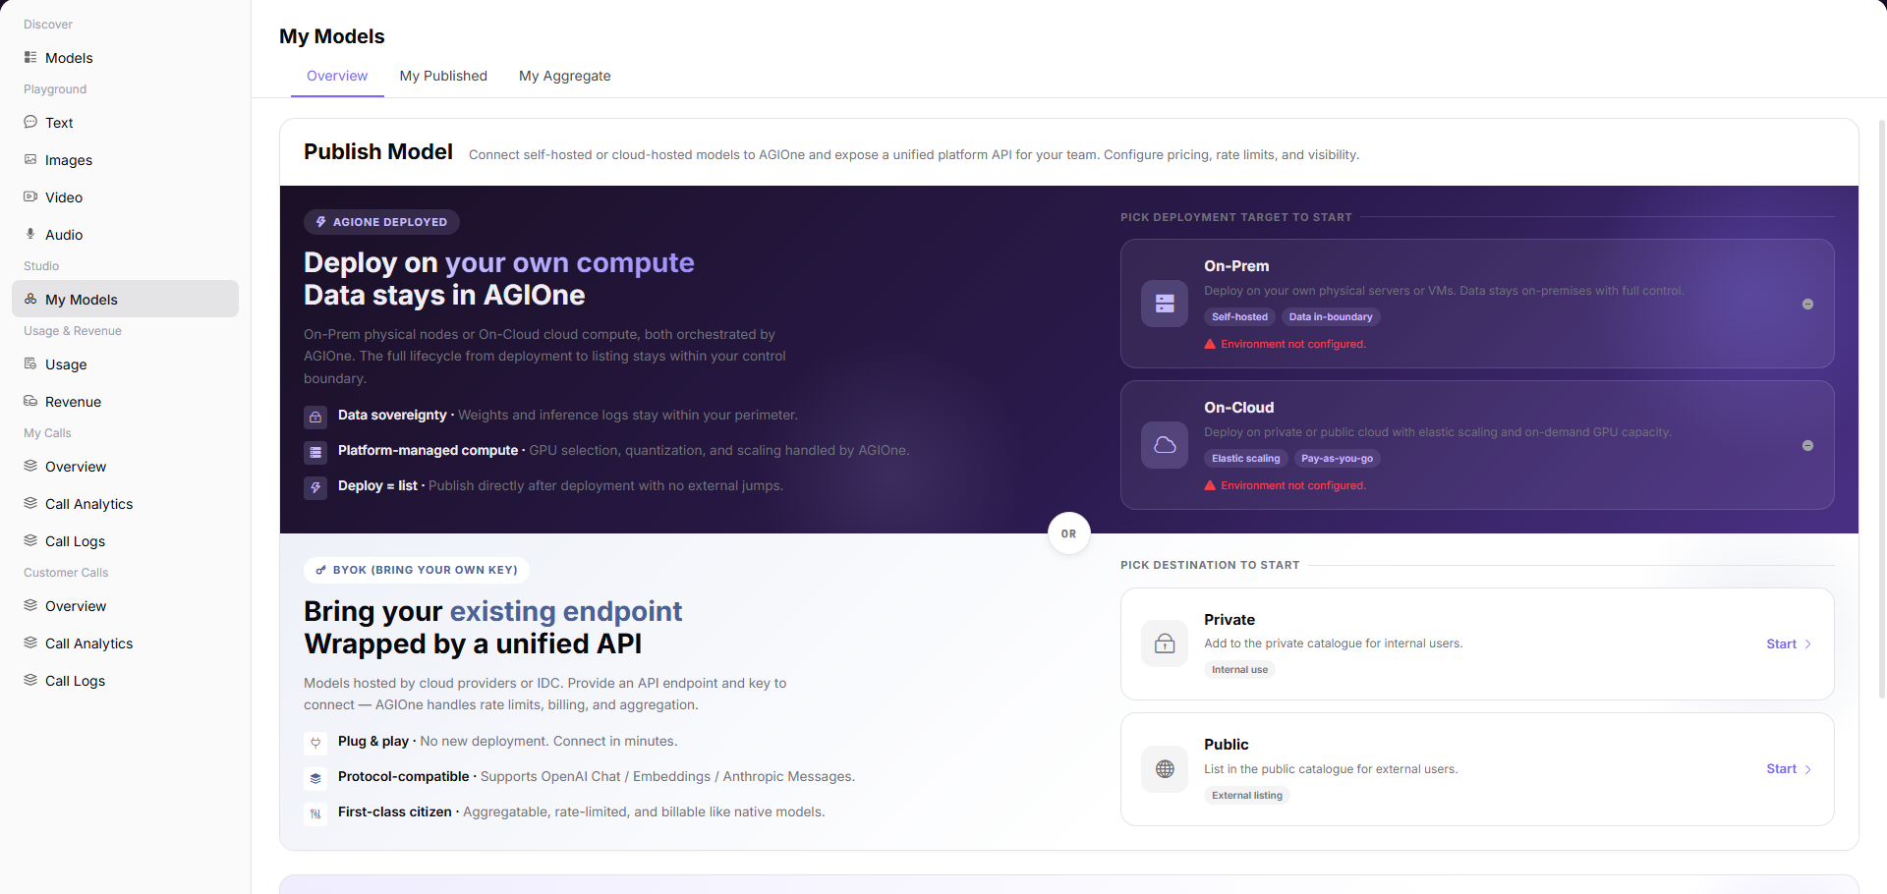Click the lock icon beside Data sovereignty
This screenshot has width=1887, height=894.
pos(315,417)
